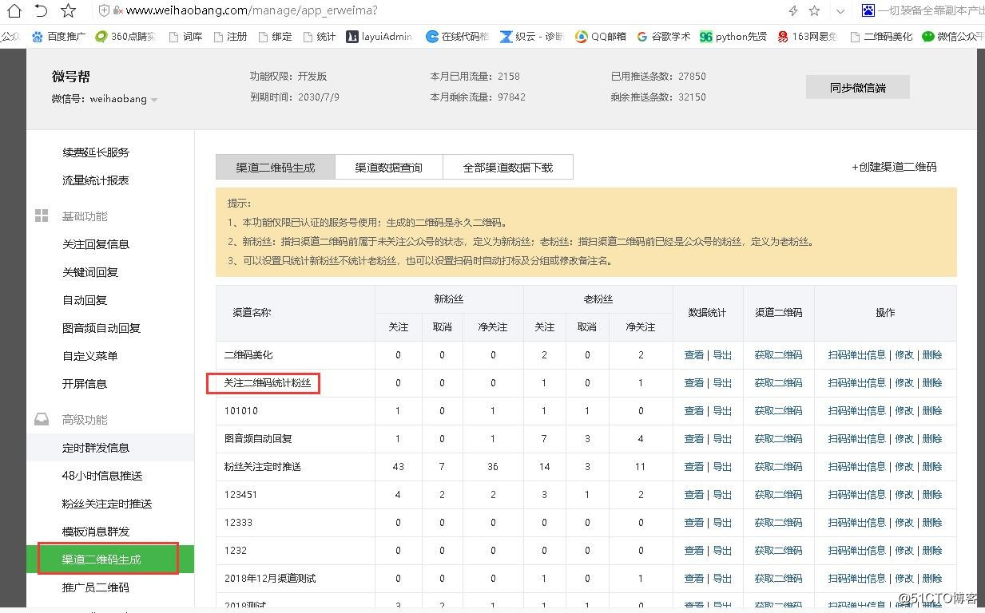The width and height of the screenshot is (985, 613).
Task: Open 自定义菜单 in sidebar
Action: click(90, 356)
